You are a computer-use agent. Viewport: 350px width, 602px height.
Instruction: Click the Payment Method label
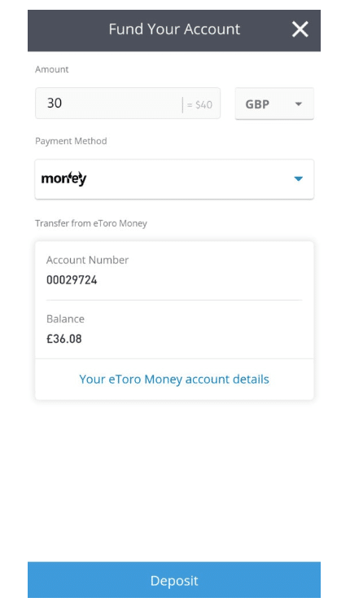71,141
